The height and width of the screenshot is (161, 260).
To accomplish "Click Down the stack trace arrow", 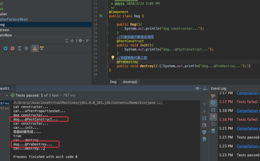I will 204,111.
